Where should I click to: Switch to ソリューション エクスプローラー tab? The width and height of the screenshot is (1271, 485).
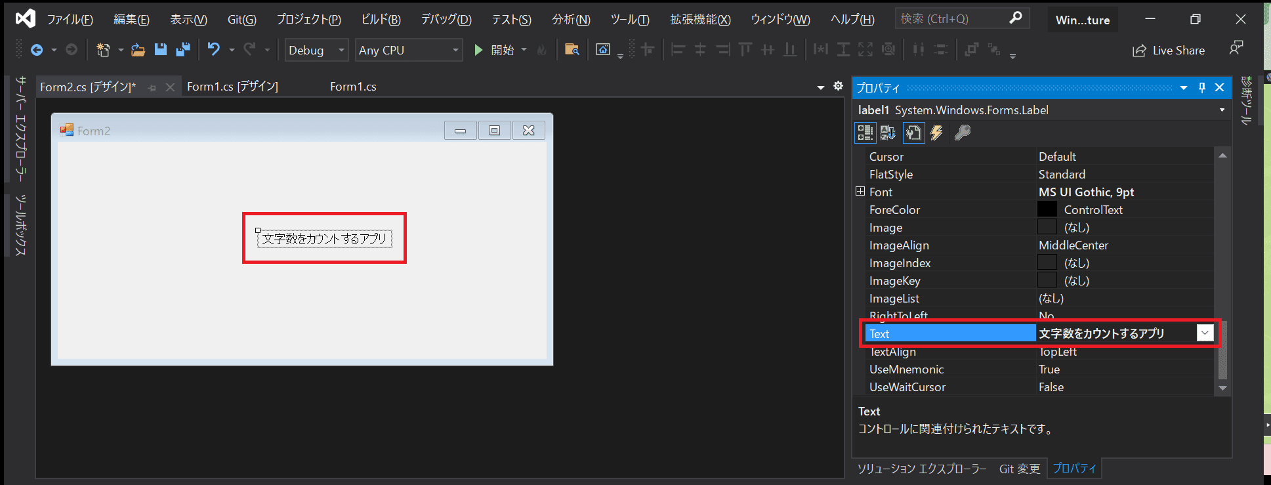922,469
